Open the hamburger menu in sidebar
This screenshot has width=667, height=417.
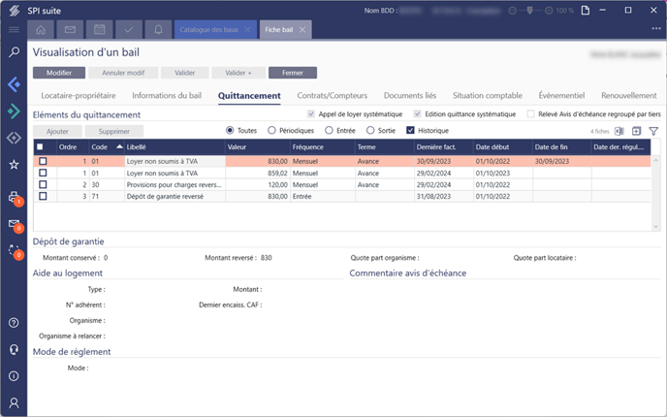click(14, 29)
